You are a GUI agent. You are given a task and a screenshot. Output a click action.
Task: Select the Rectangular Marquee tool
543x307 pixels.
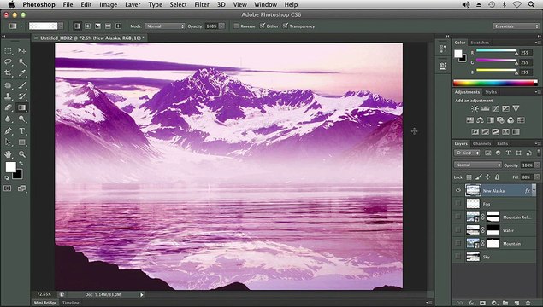click(x=8, y=51)
